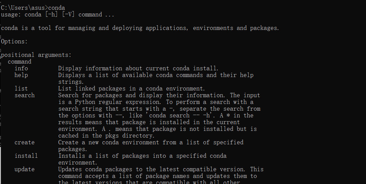Click 'Create a new conda environment from a list' line
Image resolution: width=366 pixels, height=184 pixels.
(x=151, y=143)
